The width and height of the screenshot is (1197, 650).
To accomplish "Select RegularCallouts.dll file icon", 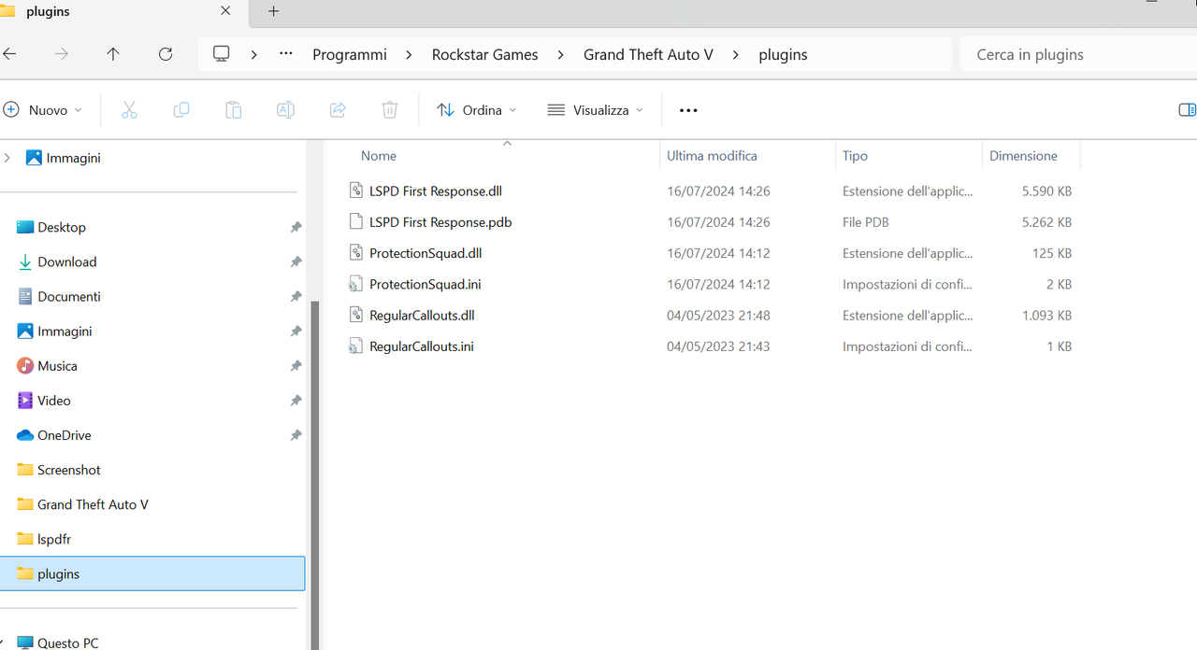I will (x=355, y=315).
